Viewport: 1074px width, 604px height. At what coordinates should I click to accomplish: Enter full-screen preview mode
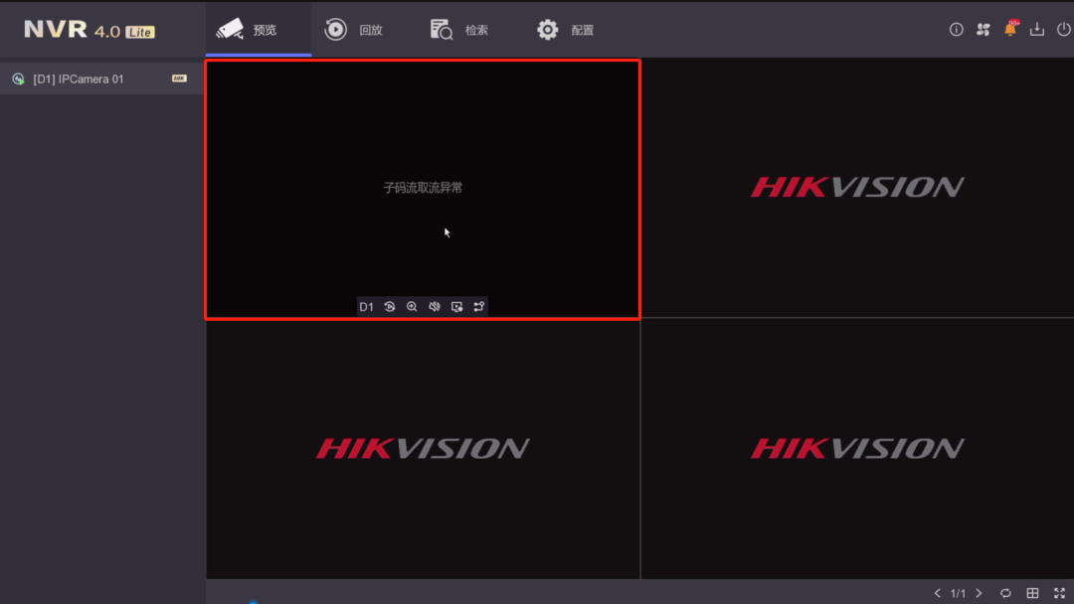click(x=1060, y=593)
